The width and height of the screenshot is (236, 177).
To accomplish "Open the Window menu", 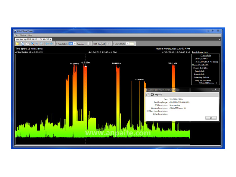I will click(x=23, y=35).
